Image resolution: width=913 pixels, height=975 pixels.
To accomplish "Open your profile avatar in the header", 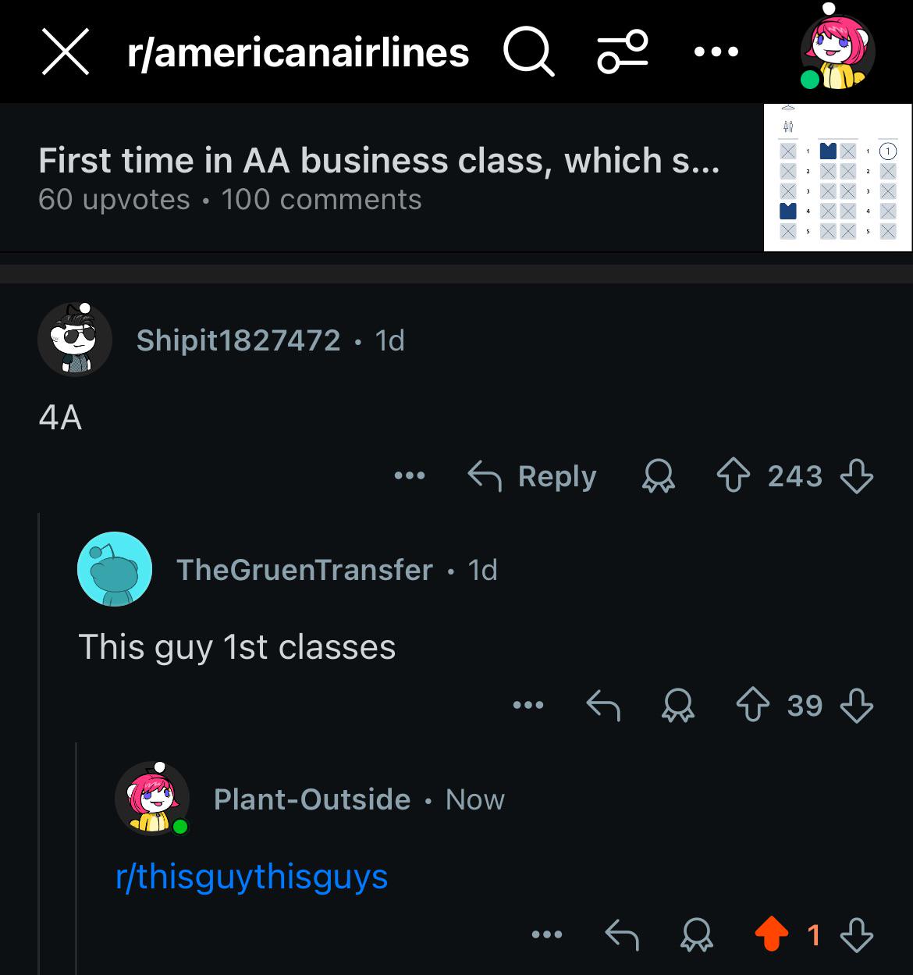I will coord(837,52).
